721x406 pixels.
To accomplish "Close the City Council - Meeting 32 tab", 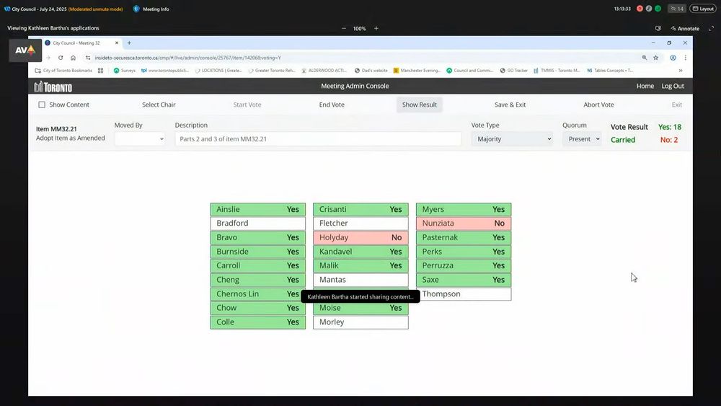I will point(116,43).
